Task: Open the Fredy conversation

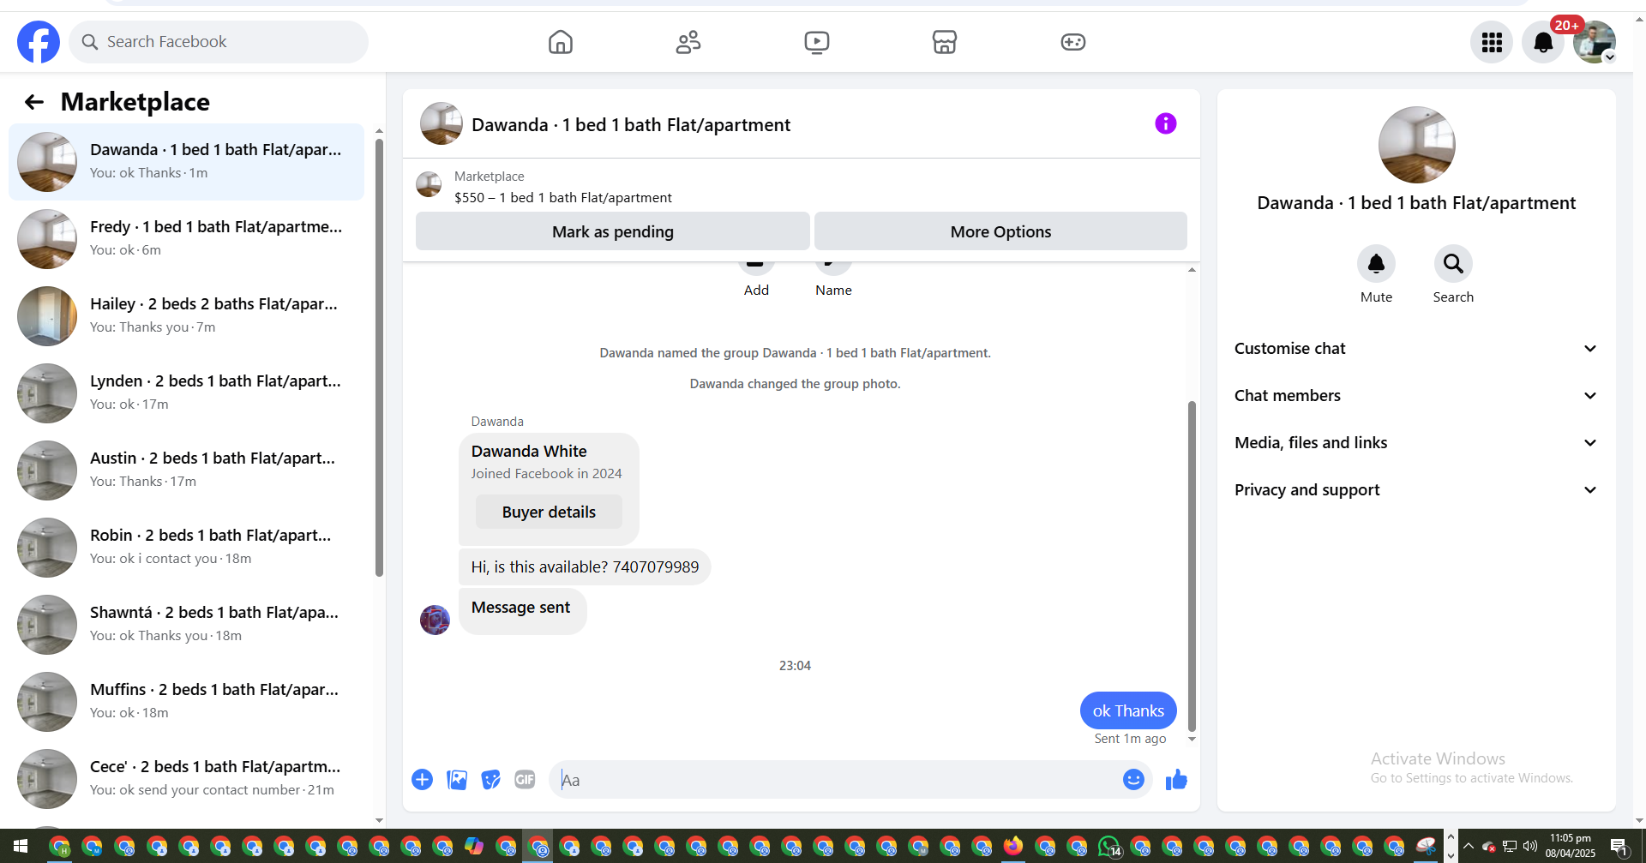Action: click(x=187, y=239)
